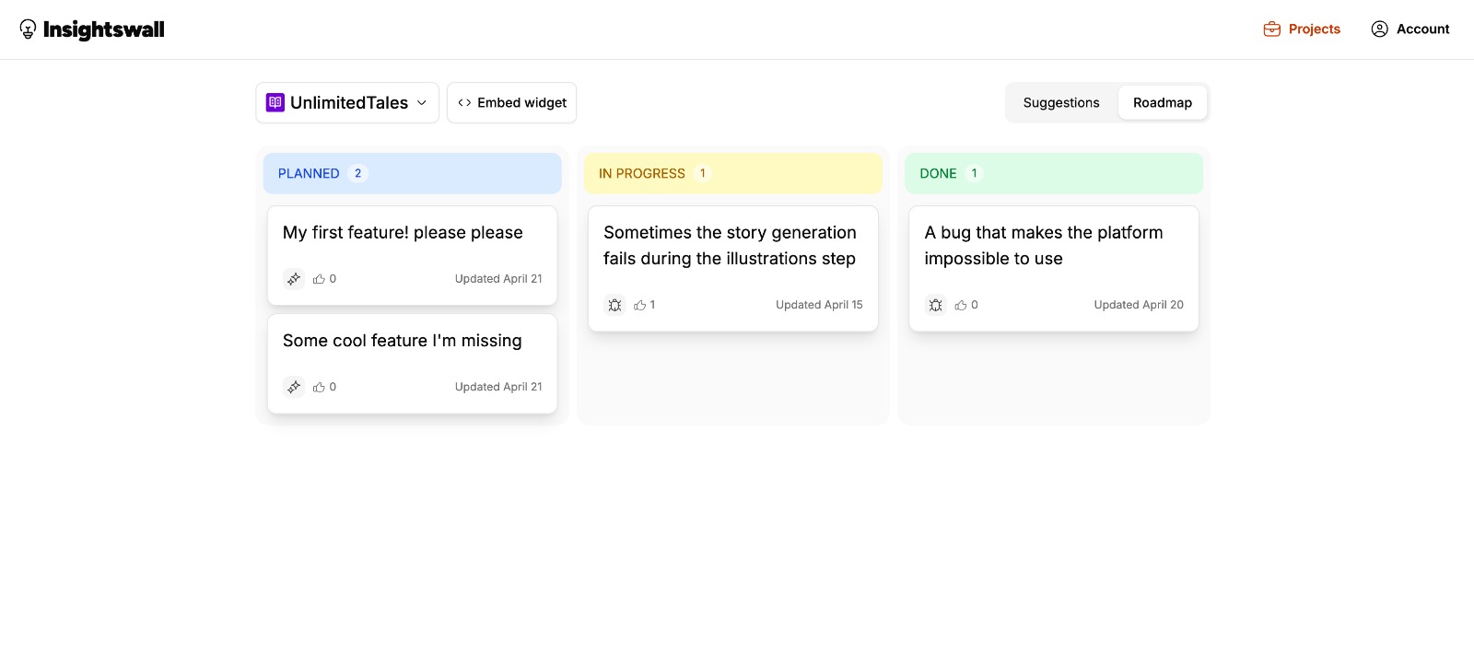
Task: Click the blue PLANNED column header
Action: (412, 173)
